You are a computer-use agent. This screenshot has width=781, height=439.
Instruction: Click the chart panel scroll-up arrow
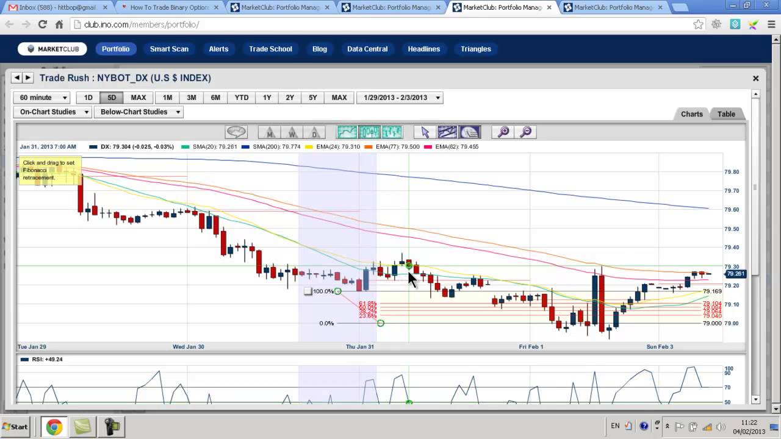tap(755, 94)
